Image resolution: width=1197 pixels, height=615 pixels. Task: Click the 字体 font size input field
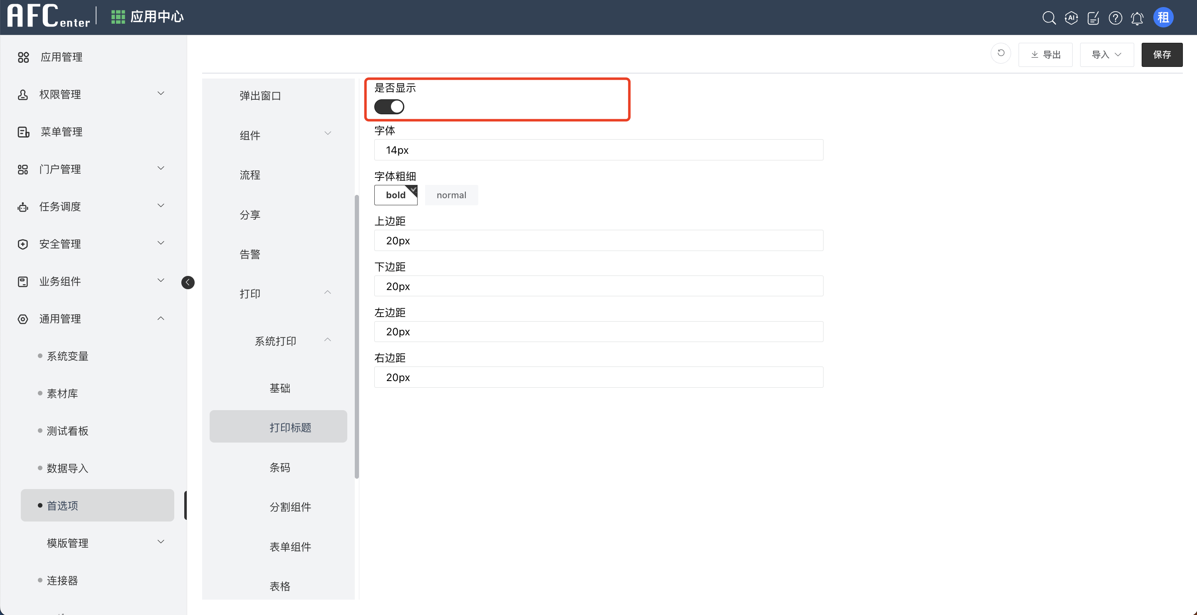pyautogui.click(x=598, y=150)
